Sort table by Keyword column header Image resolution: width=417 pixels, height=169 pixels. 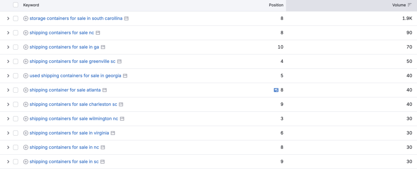point(31,5)
